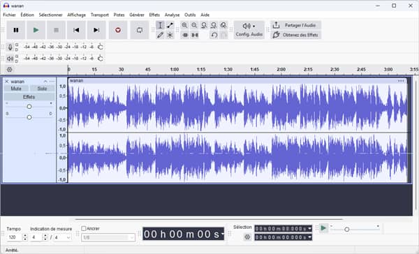This screenshot has height=254, width=419.
Task: Click Fit selection to width zoom icon
Action: pos(204,25)
